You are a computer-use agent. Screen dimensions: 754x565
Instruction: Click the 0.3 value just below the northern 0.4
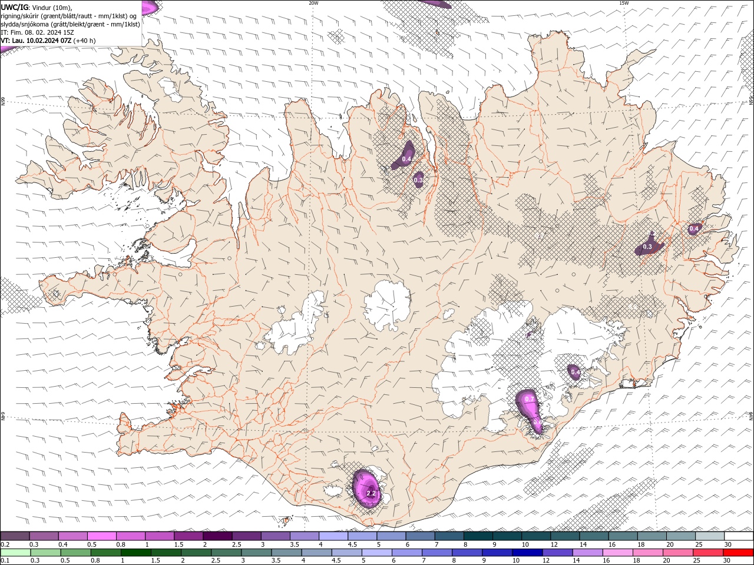[418, 180]
